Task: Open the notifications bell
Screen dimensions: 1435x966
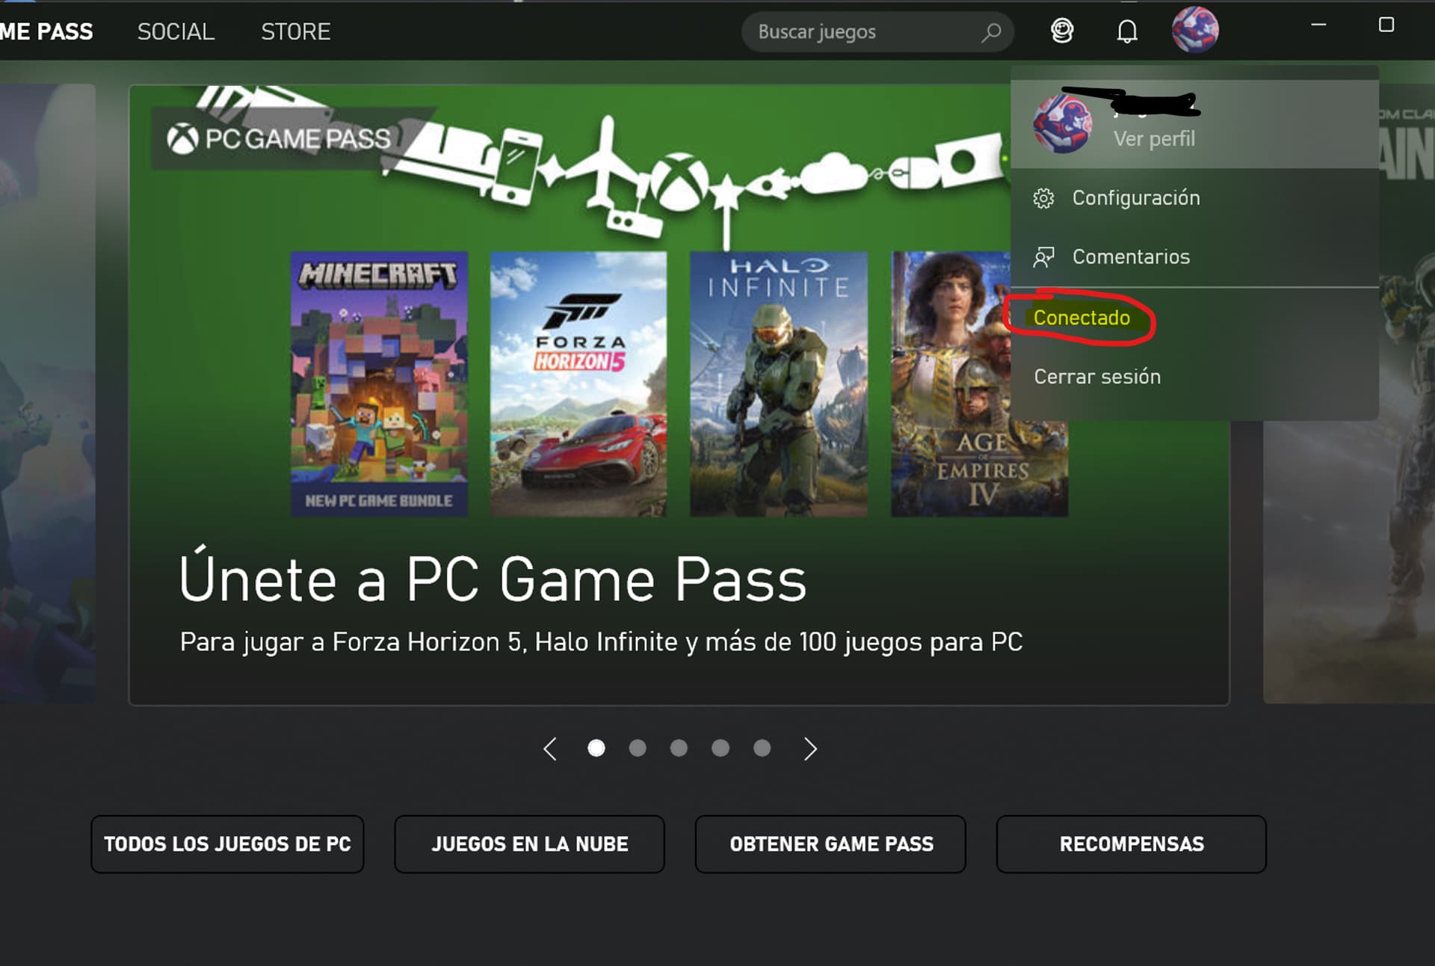Action: [1127, 31]
